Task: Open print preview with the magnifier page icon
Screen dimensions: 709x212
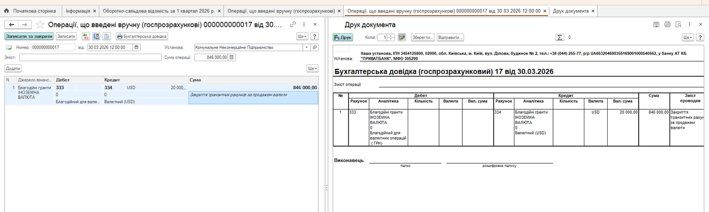Action: tap(678, 24)
